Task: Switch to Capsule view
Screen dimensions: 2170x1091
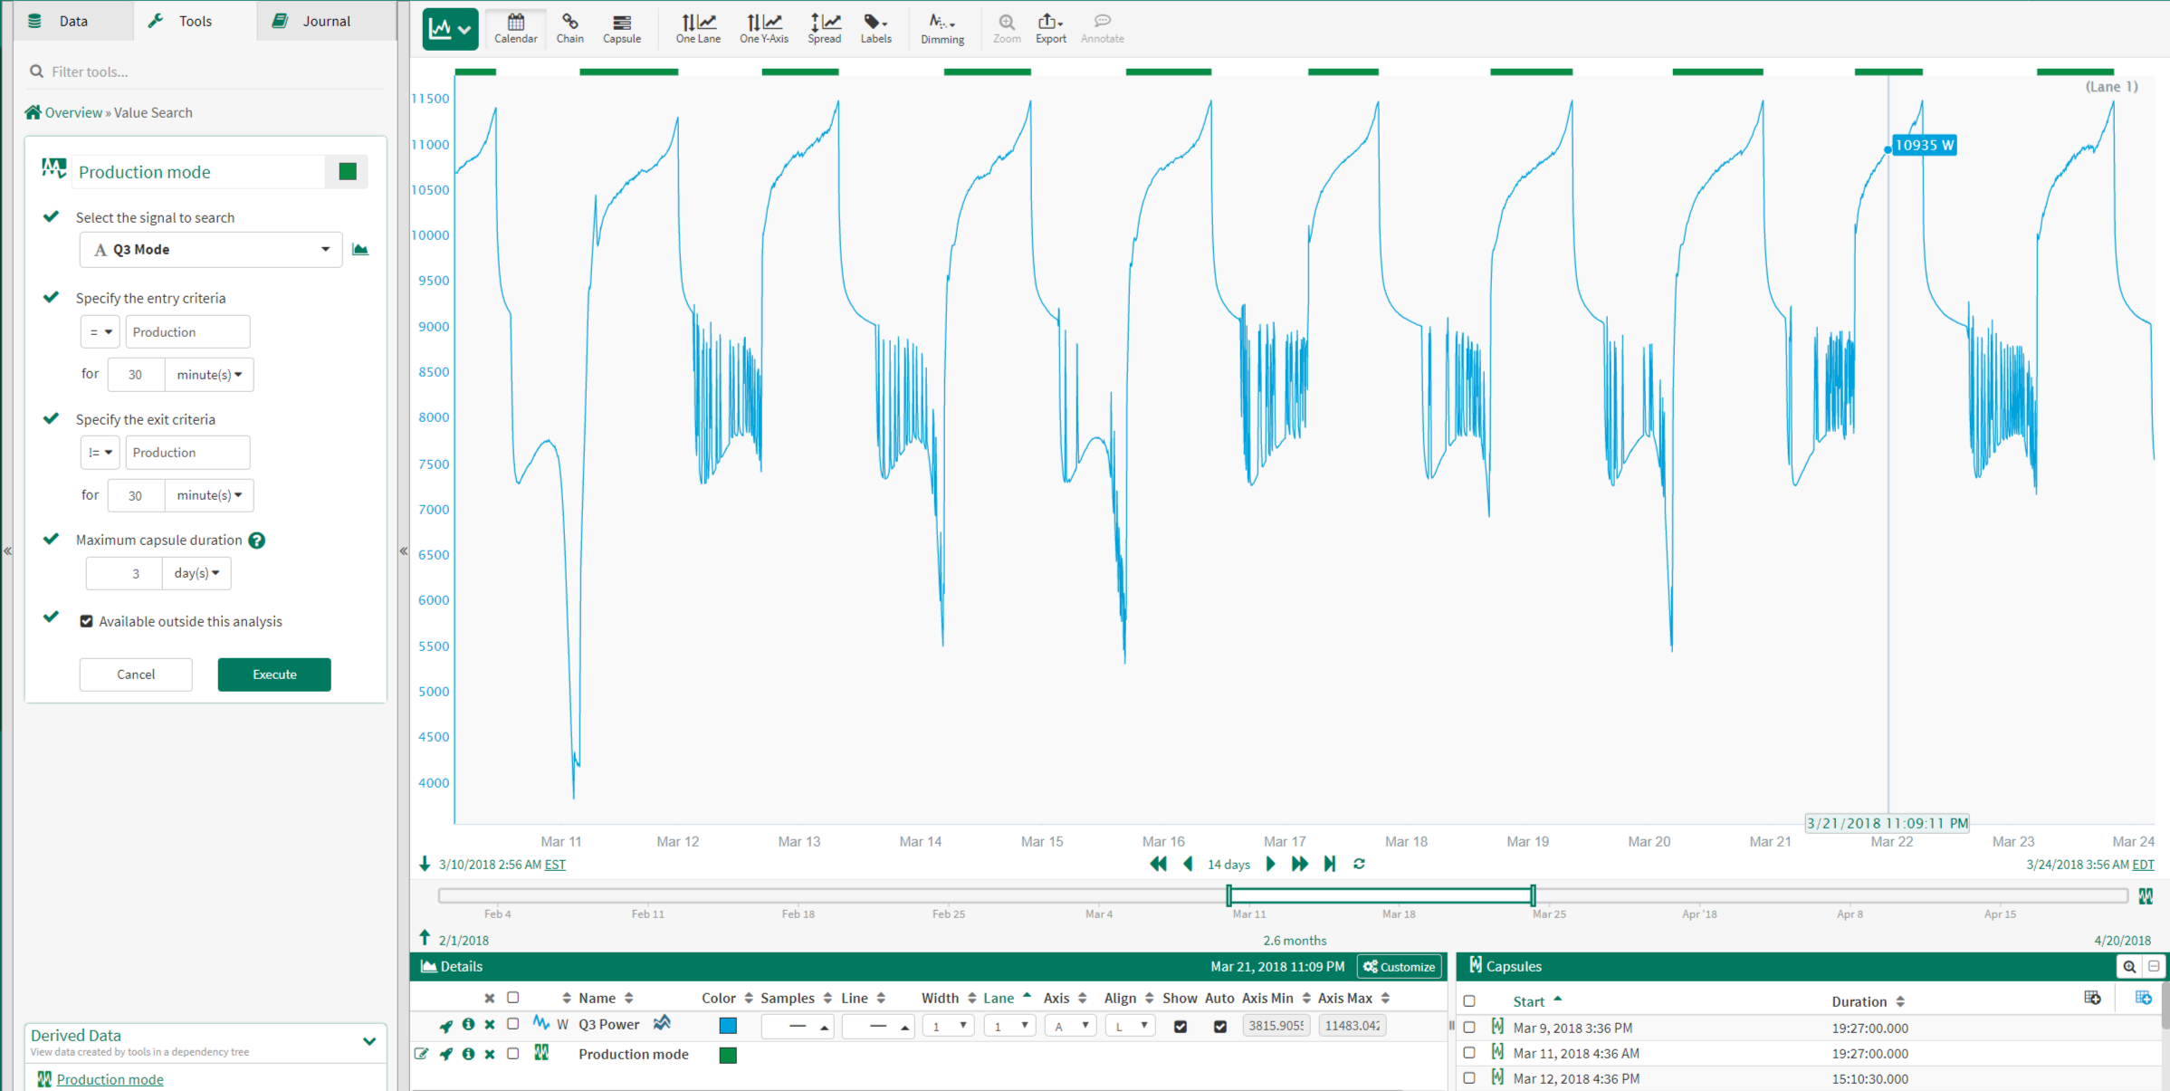Action: pos(621,27)
